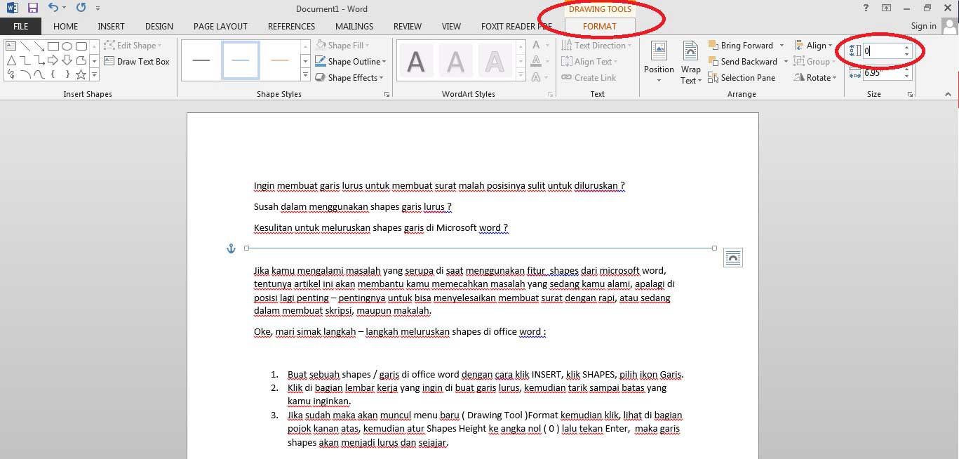Open Word Help question mark

(866, 8)
